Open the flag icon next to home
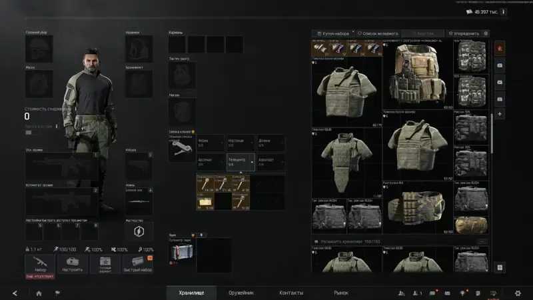This screenshot has height=300, width=533. [57, 293]
